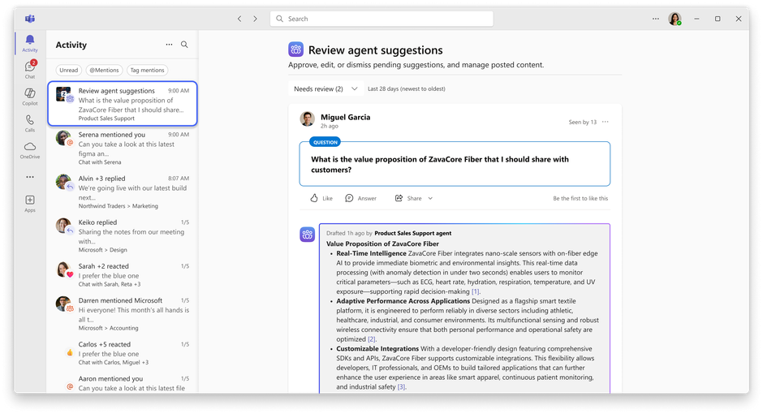Open Calls in the sidebar
The width and height of the screenshot is (763, 414).
(30, 123)
